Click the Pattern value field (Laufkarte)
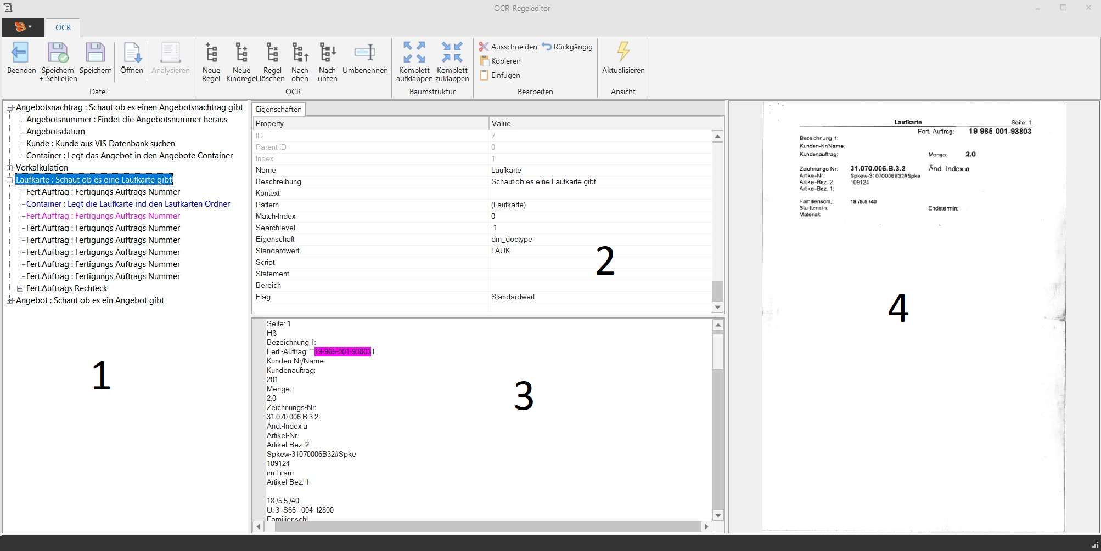1101x551 pixels. (598, 205)
